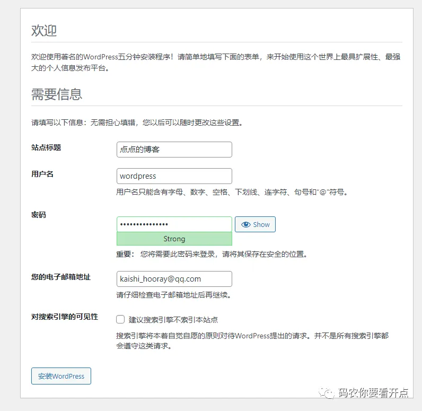Click the 欢迎 heading
Image resolution: width=422 pixels, height=411 pixels.
click(44, 30)
